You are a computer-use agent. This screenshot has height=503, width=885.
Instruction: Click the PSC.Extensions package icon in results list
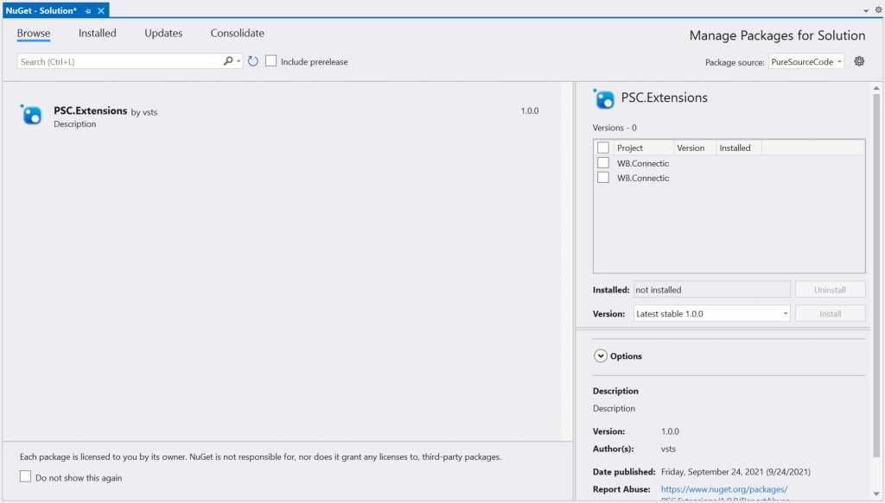click(x=30, y=113)
